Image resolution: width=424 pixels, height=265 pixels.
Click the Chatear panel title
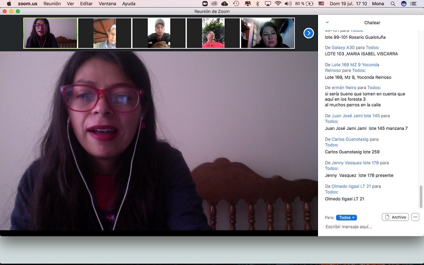372,22
